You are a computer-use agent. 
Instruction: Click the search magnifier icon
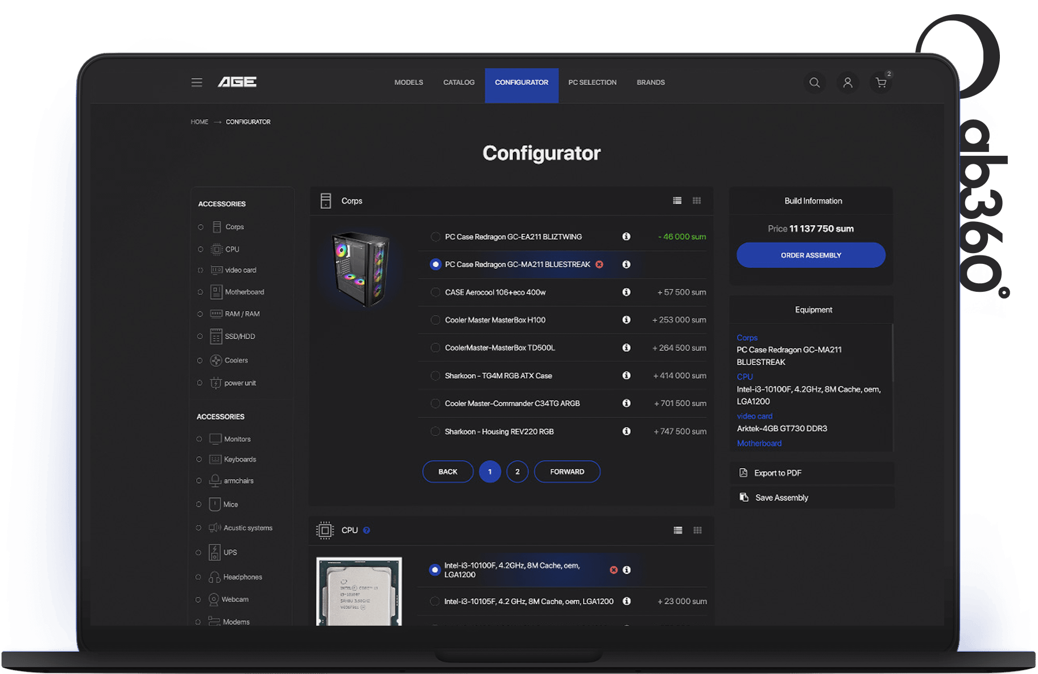814,83
